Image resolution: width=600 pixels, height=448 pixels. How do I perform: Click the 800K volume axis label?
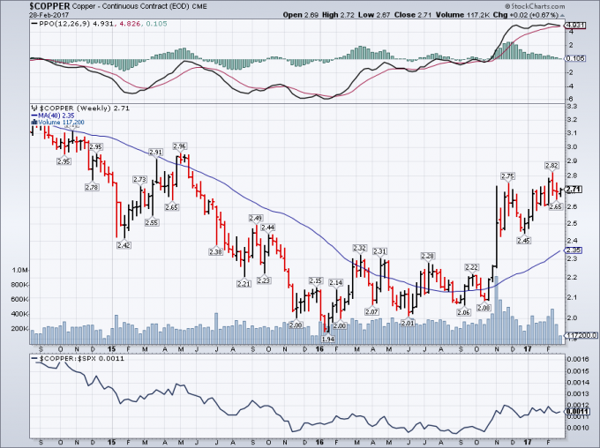pyautogui.click(x=20, y=285)
